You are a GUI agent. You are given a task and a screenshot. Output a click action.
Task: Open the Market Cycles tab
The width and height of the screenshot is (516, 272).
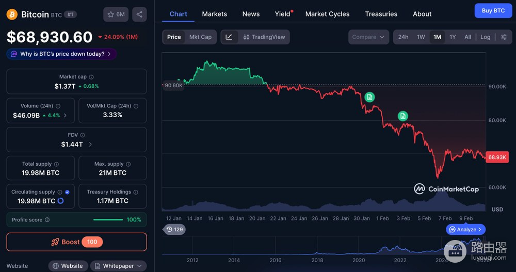tap(327, 14)
